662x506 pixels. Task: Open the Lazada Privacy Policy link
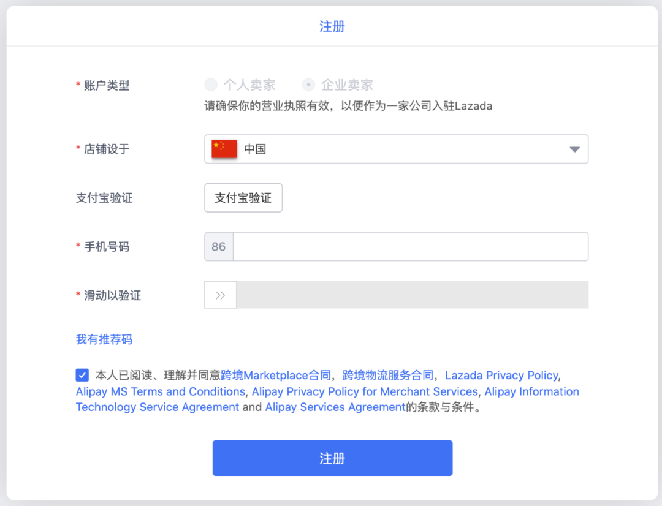500,375
